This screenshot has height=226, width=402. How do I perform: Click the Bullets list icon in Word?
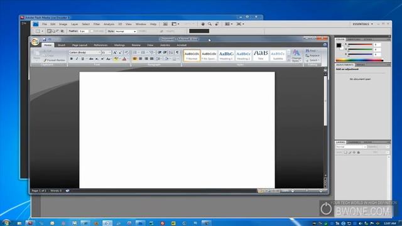coord(135,53)
